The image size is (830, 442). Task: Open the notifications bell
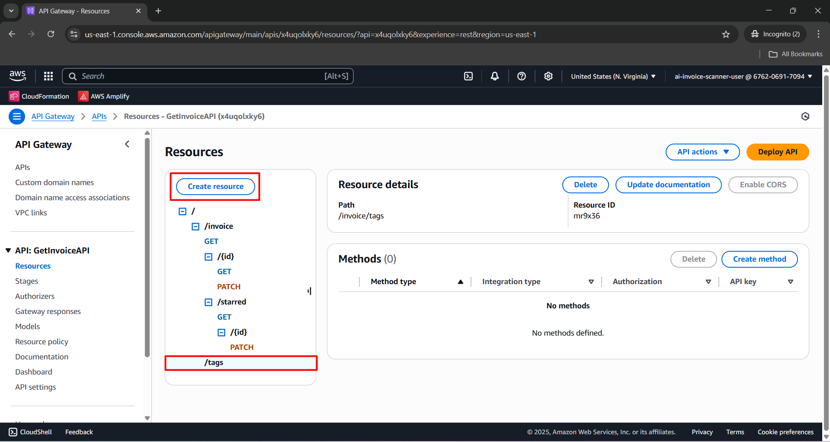click(x=494, y=76)
